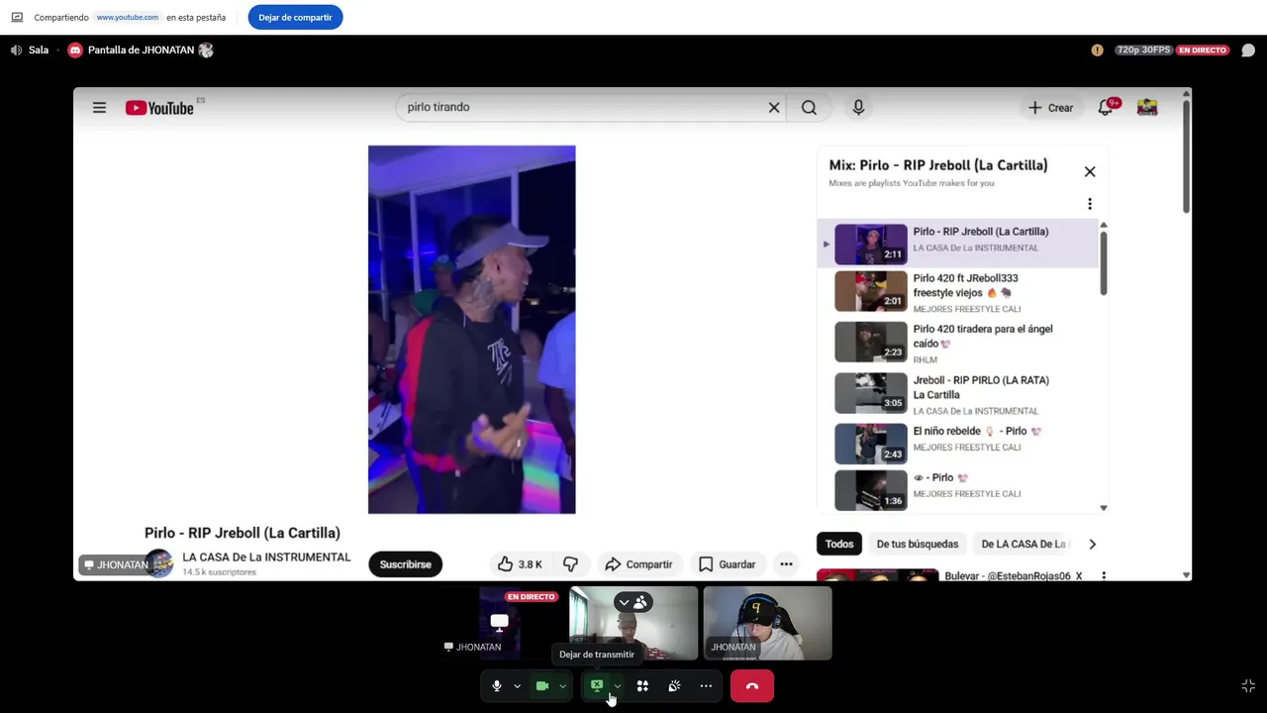The height and width of the screenshot is (713, 1267).
Task: Stop streaming with Dejar de transmitir icon
Action: point(597,686)
